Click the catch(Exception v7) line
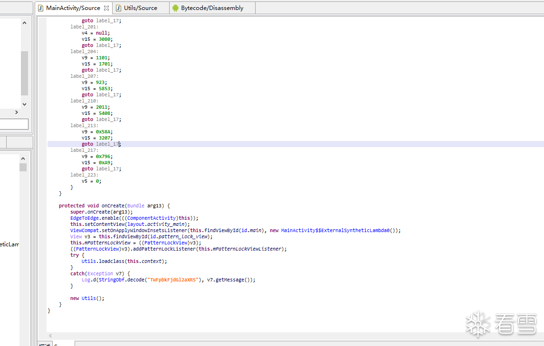The image size is (544, 346). click(100, 273)
